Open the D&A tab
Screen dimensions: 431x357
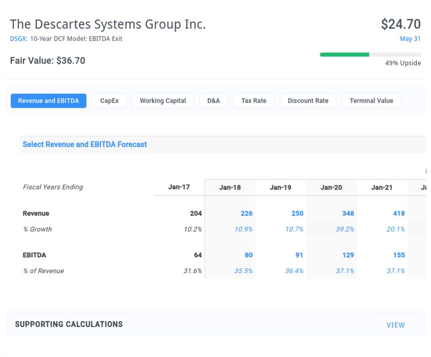213,101
